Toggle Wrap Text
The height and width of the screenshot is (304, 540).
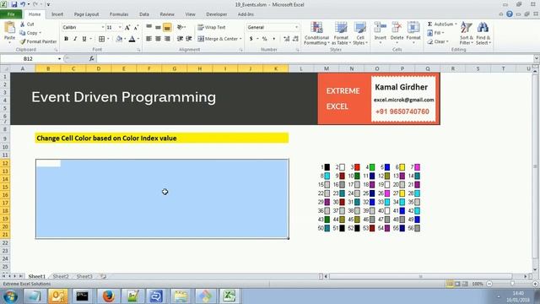coord(212,27)
